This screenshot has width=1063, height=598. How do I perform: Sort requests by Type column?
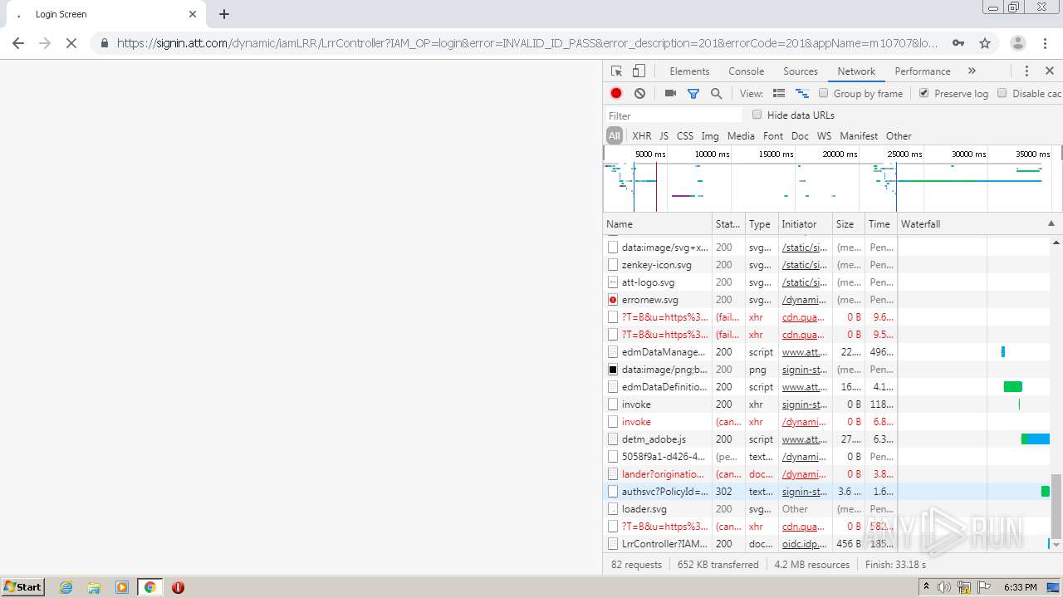coord(762,224)
